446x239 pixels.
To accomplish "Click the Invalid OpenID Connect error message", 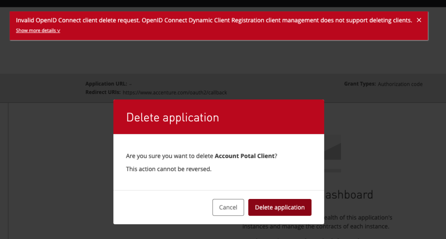I will pyautogui.click(x=214, y=20).
